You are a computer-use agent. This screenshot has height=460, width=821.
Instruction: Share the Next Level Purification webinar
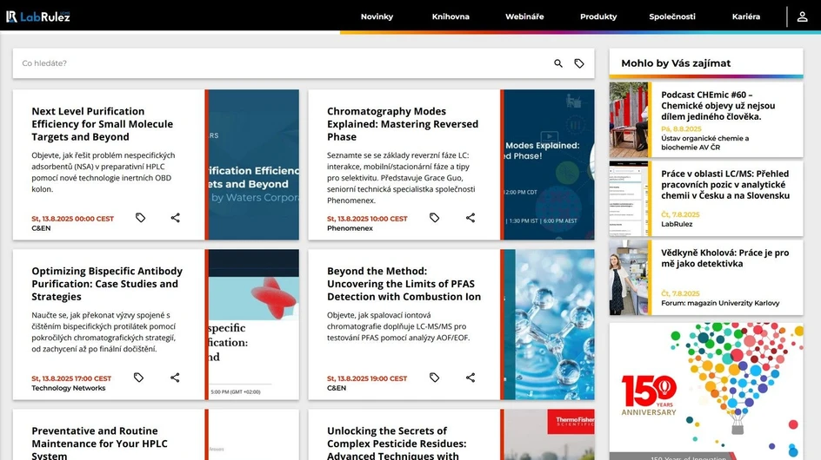coord(176,218)
